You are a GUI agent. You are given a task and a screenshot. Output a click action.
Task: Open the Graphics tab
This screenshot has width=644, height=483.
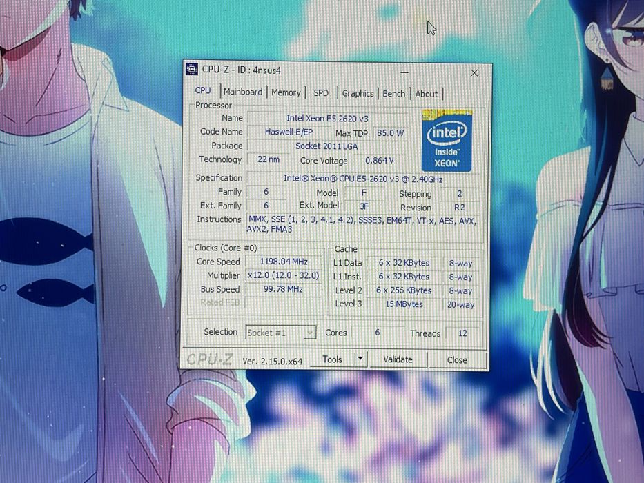coord(358,94)
